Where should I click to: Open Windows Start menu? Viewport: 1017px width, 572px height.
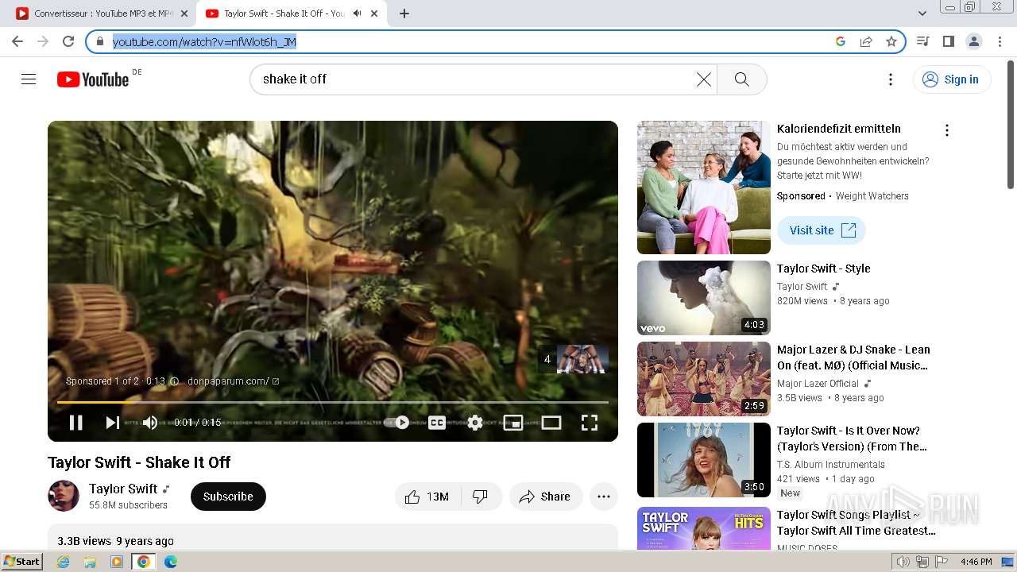(22, 562)
